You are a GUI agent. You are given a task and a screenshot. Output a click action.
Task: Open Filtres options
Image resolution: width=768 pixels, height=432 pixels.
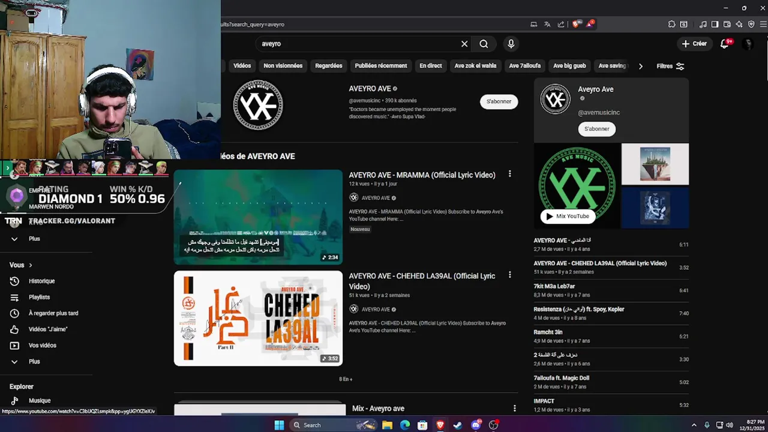click(670, 66)
